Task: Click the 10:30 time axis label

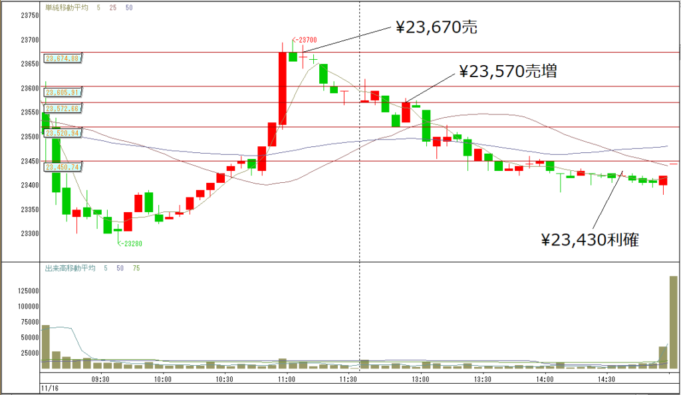Action: [224, 380]
